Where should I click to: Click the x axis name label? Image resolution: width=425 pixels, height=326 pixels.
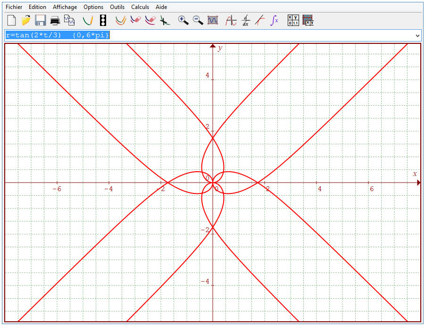pyautogui.click(x=415, y=174)
